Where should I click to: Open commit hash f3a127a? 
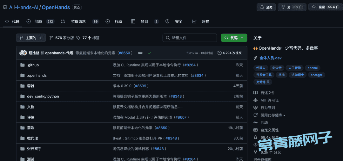pyautogui.click(x=192, y=53)
